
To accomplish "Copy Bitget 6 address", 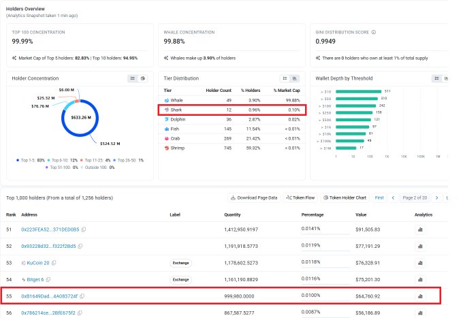I will pyautogui.click(x=48, y=279).
